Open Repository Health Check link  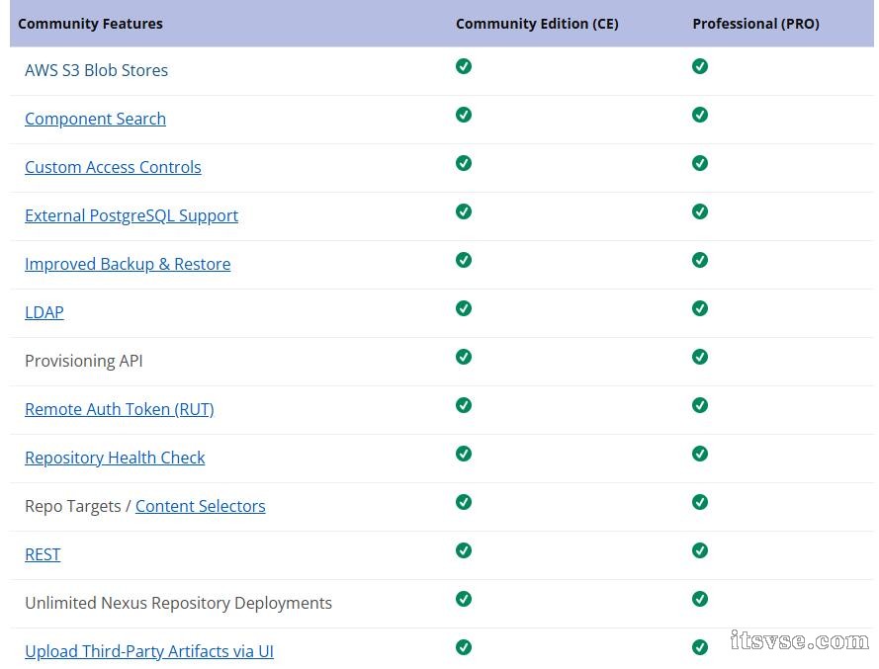(x=115, y=458)
